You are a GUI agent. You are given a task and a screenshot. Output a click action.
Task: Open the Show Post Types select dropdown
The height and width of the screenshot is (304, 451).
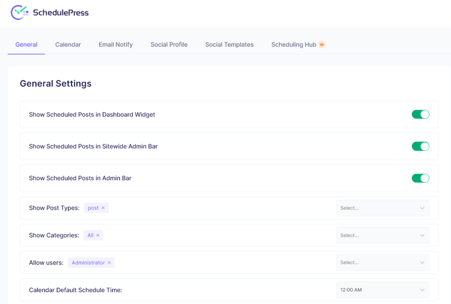tap(382, 208)
